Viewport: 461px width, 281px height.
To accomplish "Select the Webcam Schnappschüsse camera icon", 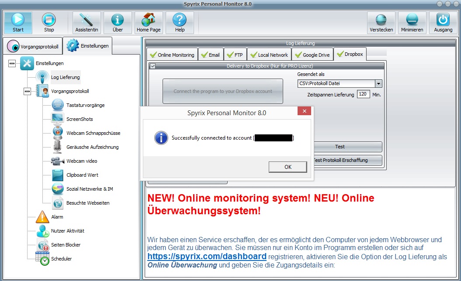I will click(58, 133).
